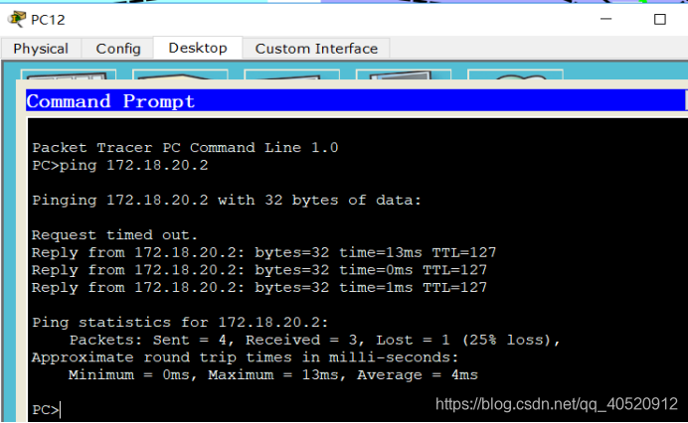Click the reply line with time=1ms
This screenshot has height=423, width=688.
[x=259, y=288]
